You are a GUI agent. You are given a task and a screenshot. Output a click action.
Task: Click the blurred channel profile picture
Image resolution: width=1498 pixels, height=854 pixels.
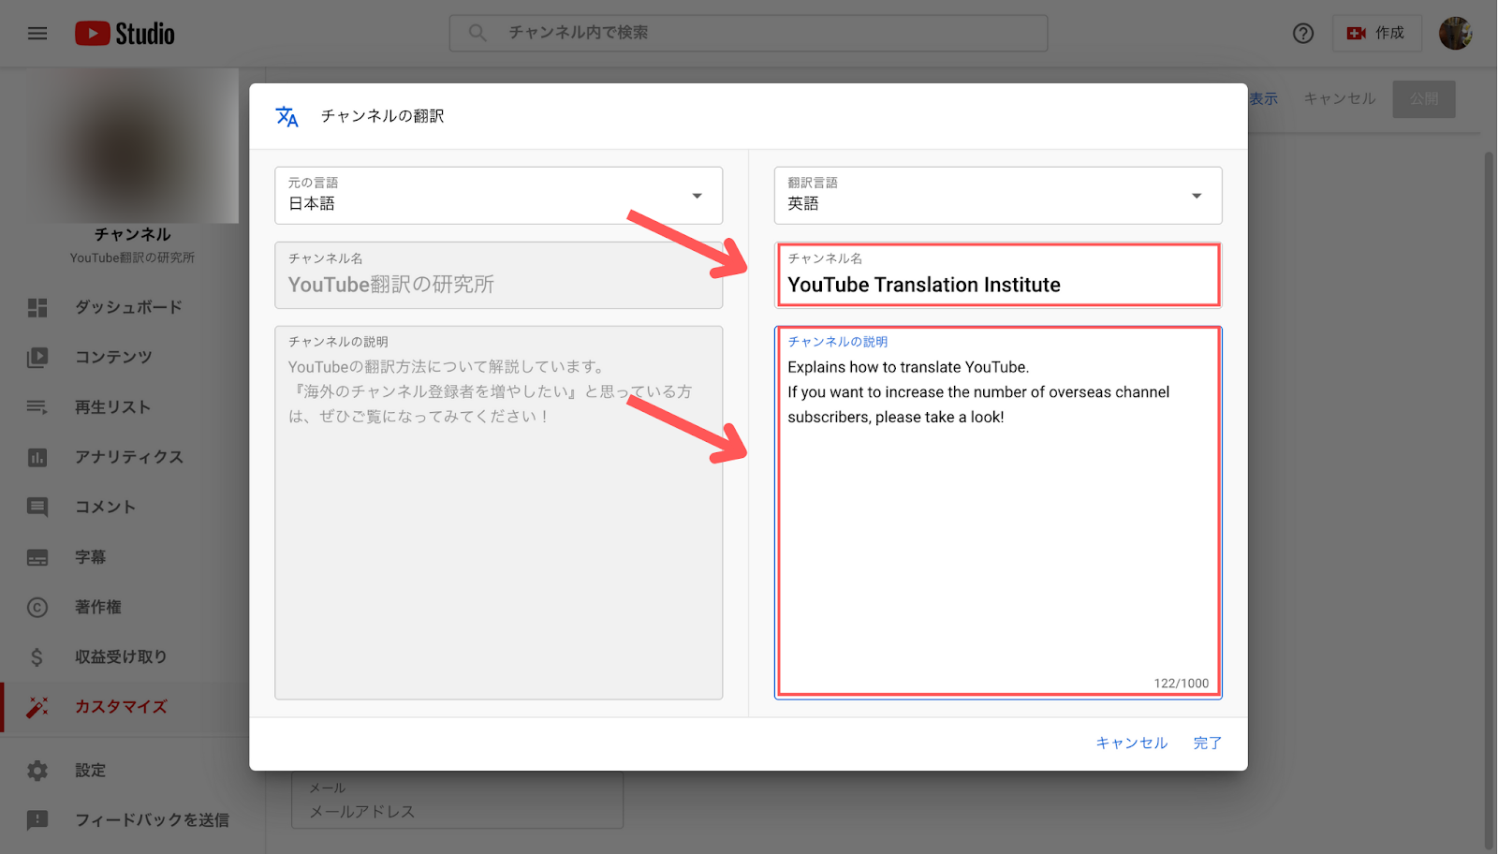(132, 146)
